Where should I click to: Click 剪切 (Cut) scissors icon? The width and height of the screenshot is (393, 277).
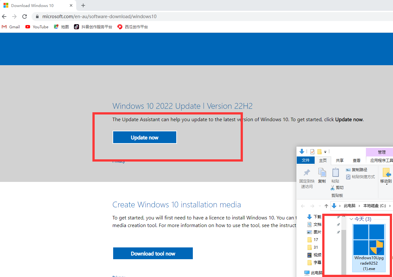click(x=333, y=188)
